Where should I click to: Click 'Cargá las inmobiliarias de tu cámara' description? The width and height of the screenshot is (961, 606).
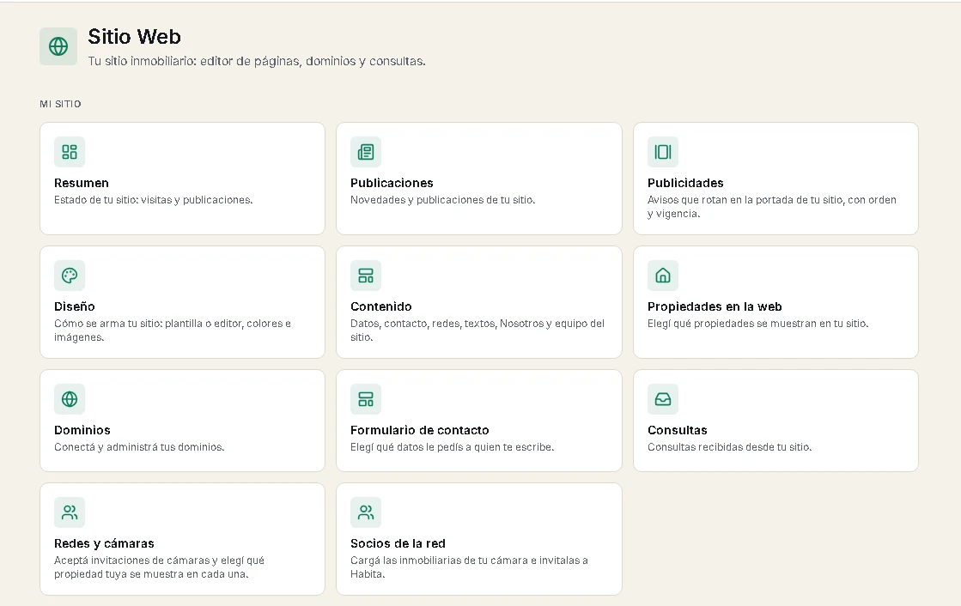[x=469, y=567]
